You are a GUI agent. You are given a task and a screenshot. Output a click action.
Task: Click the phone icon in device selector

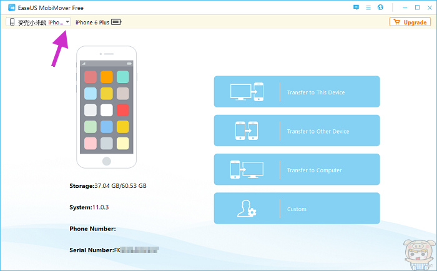(12, 22)
